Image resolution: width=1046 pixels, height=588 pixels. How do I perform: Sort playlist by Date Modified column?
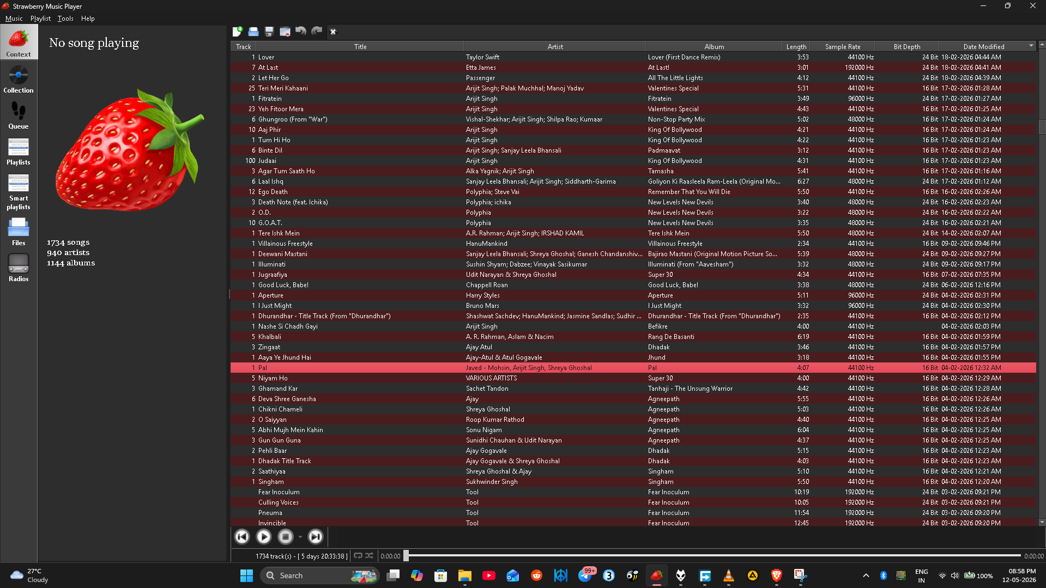pos(987,47)
